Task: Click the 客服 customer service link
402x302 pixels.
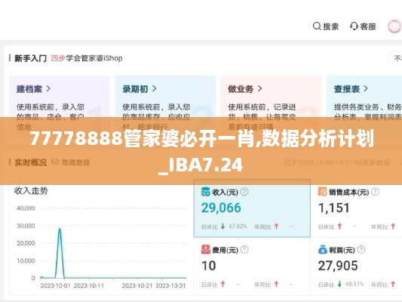Action: pos(368,26)
